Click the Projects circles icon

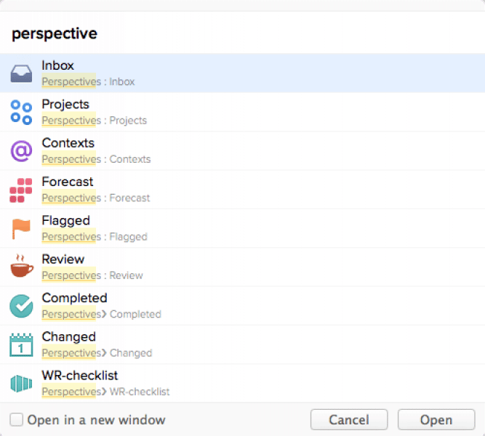point(21,112)
